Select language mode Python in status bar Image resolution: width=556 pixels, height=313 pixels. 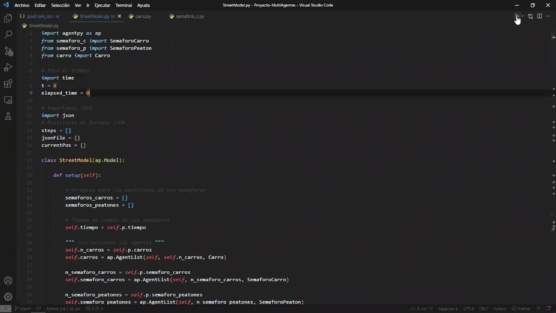coord(500,309)
